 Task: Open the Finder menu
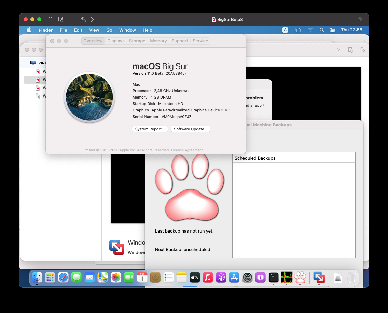pos(45,30)
